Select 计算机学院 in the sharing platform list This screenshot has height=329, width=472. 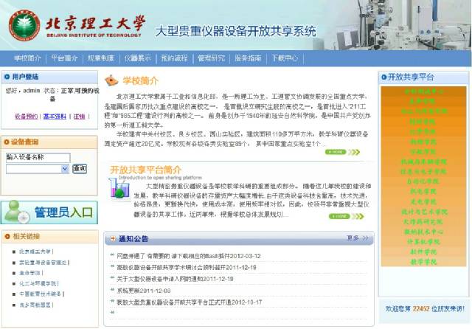(423, 241)
